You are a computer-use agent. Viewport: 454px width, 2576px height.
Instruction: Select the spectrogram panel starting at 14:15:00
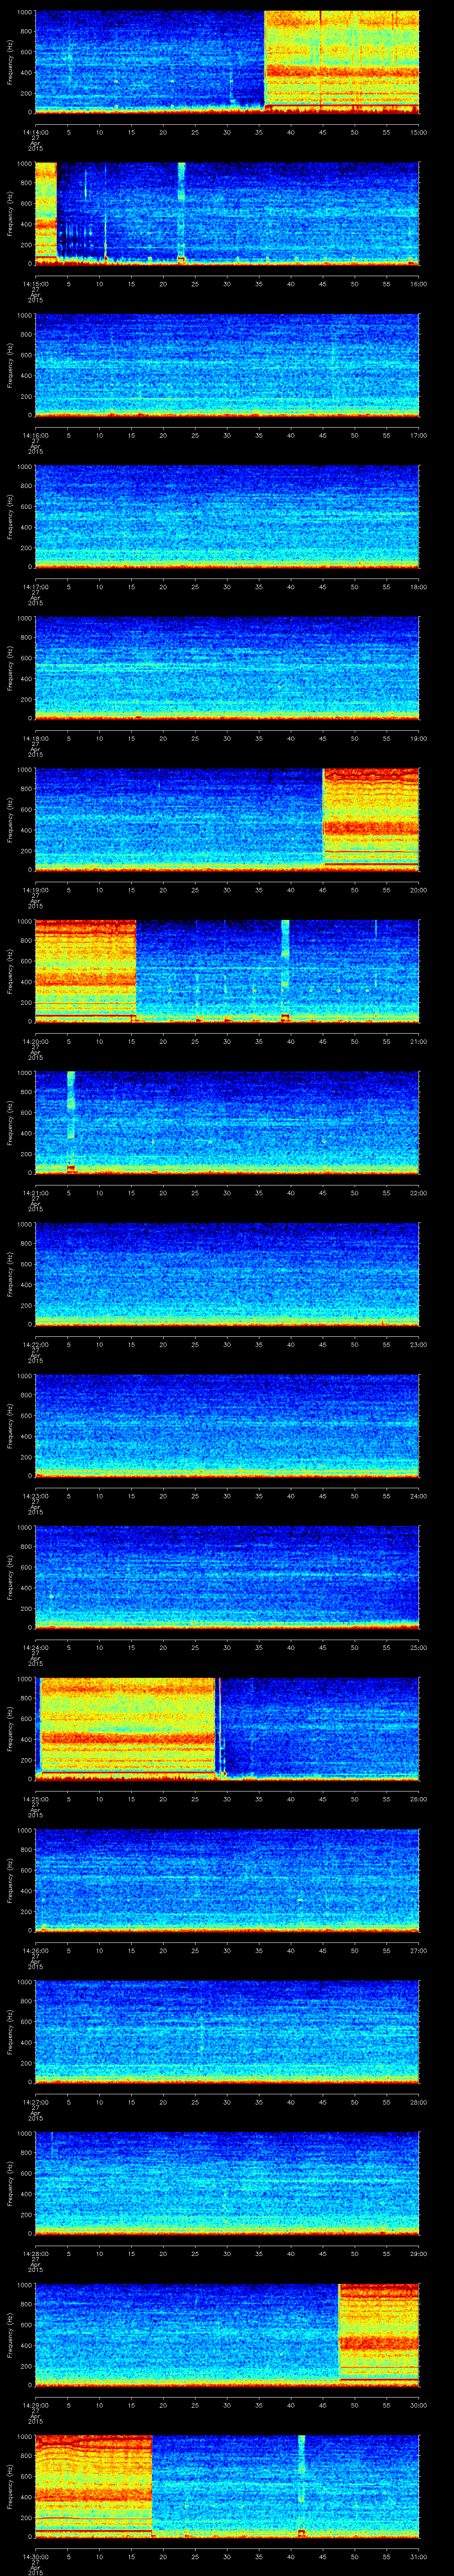tap(227, 214)
